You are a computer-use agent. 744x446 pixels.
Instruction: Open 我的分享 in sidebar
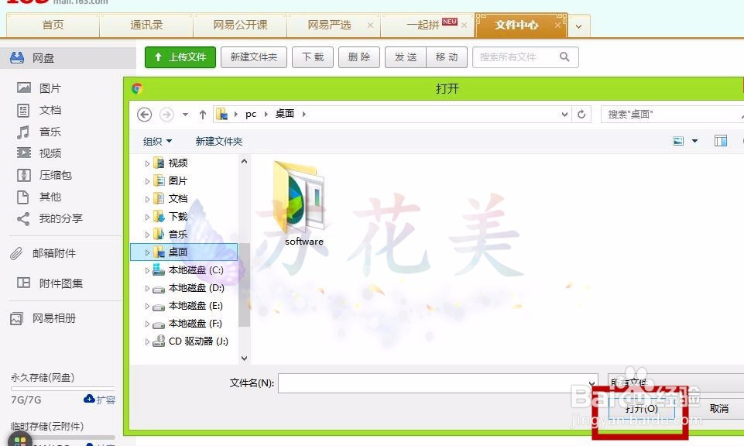click(60, 218)
